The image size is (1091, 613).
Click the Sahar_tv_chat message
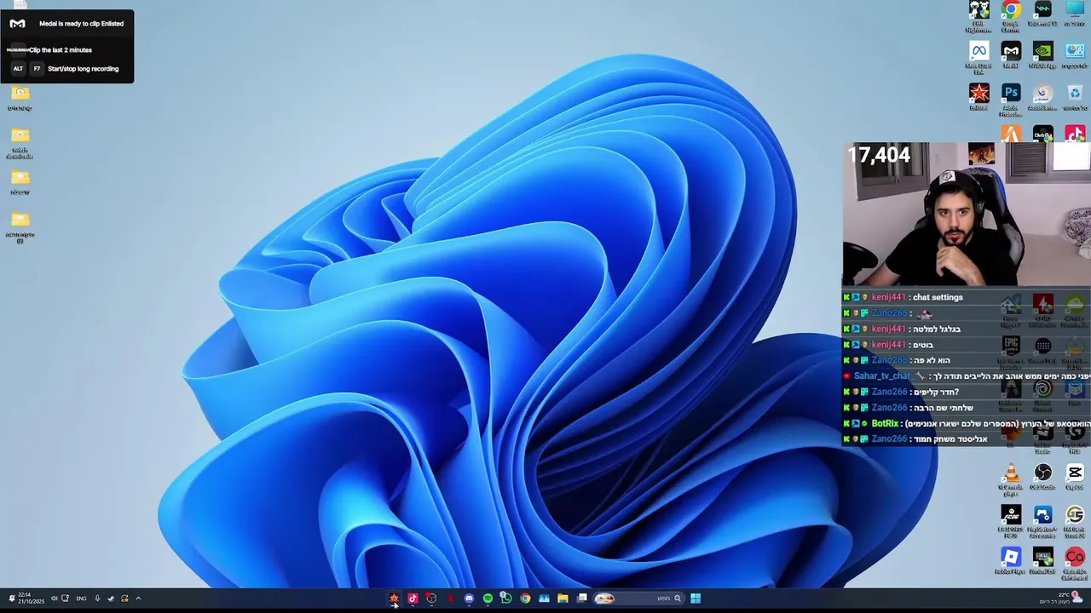click(967, 376)
